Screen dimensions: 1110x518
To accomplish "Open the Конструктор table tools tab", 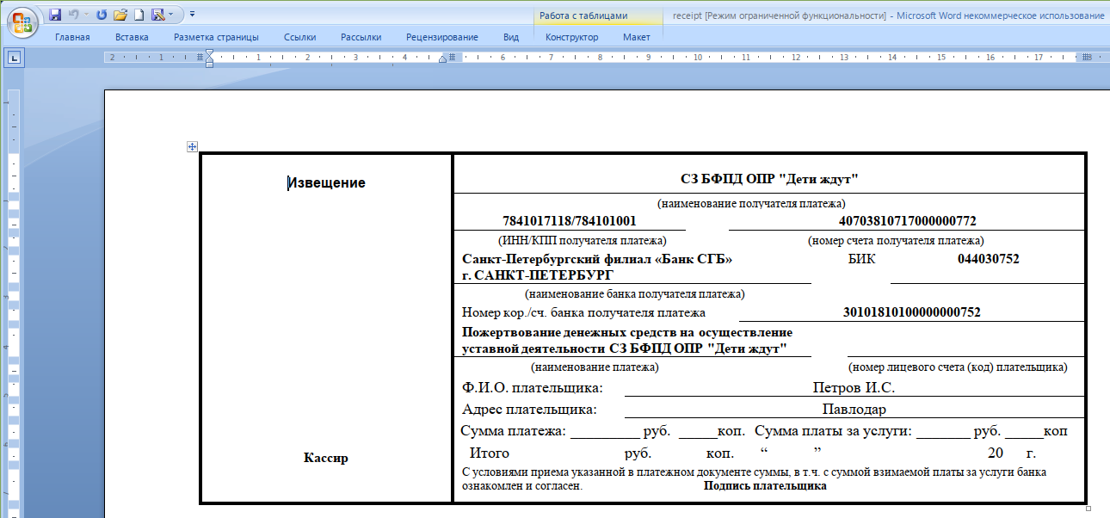I will tap(571, 37).
